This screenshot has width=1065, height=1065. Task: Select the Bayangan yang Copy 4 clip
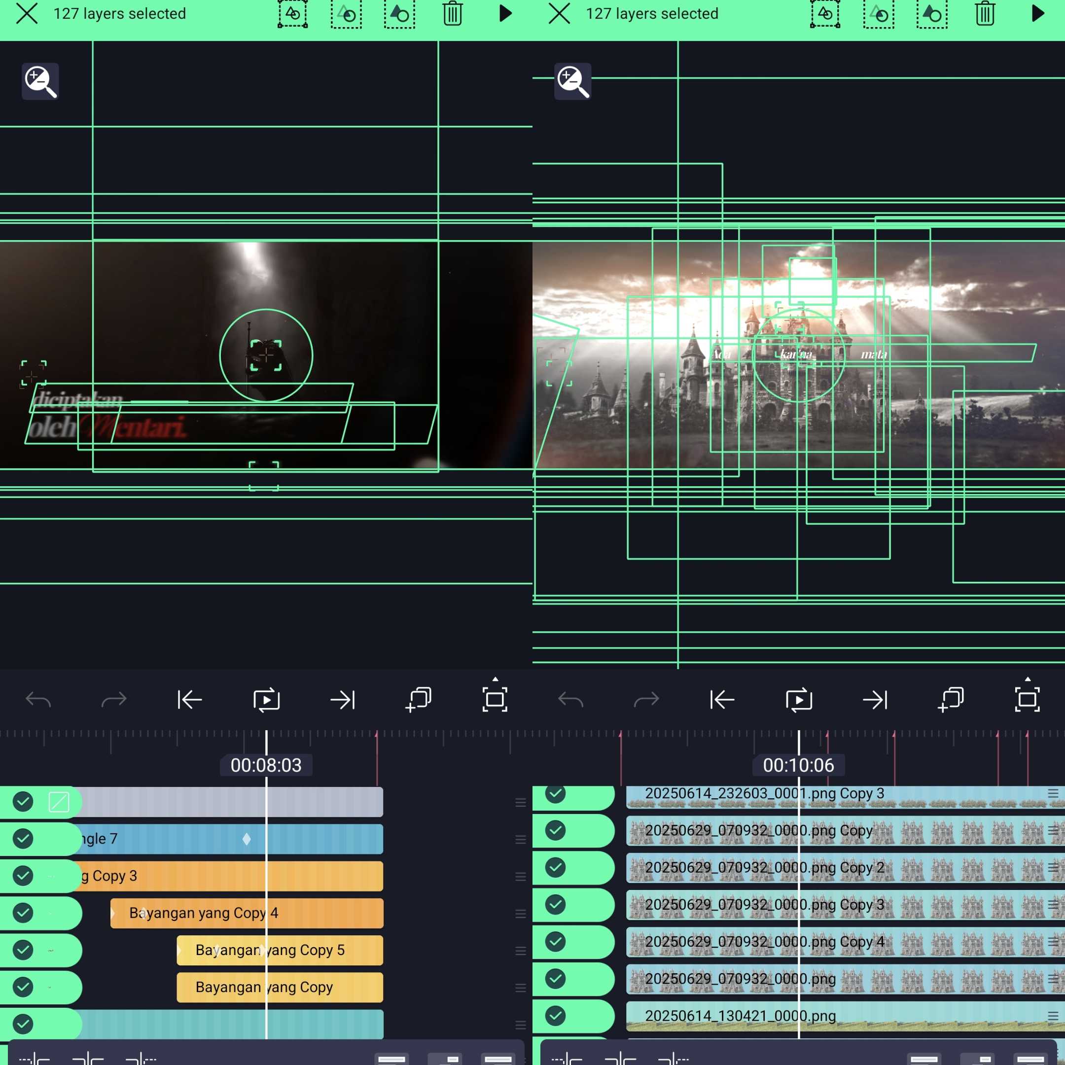point(247,914)
